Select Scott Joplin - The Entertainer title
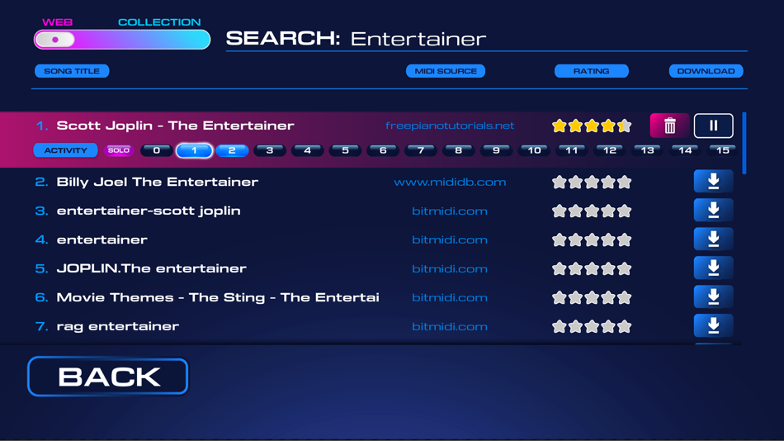Screen dimensions: 784x441 [x=176, y=126]
